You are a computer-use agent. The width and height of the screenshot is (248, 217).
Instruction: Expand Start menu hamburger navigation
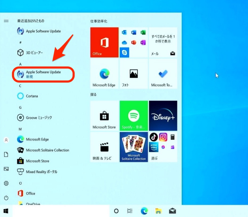[6, 21]
